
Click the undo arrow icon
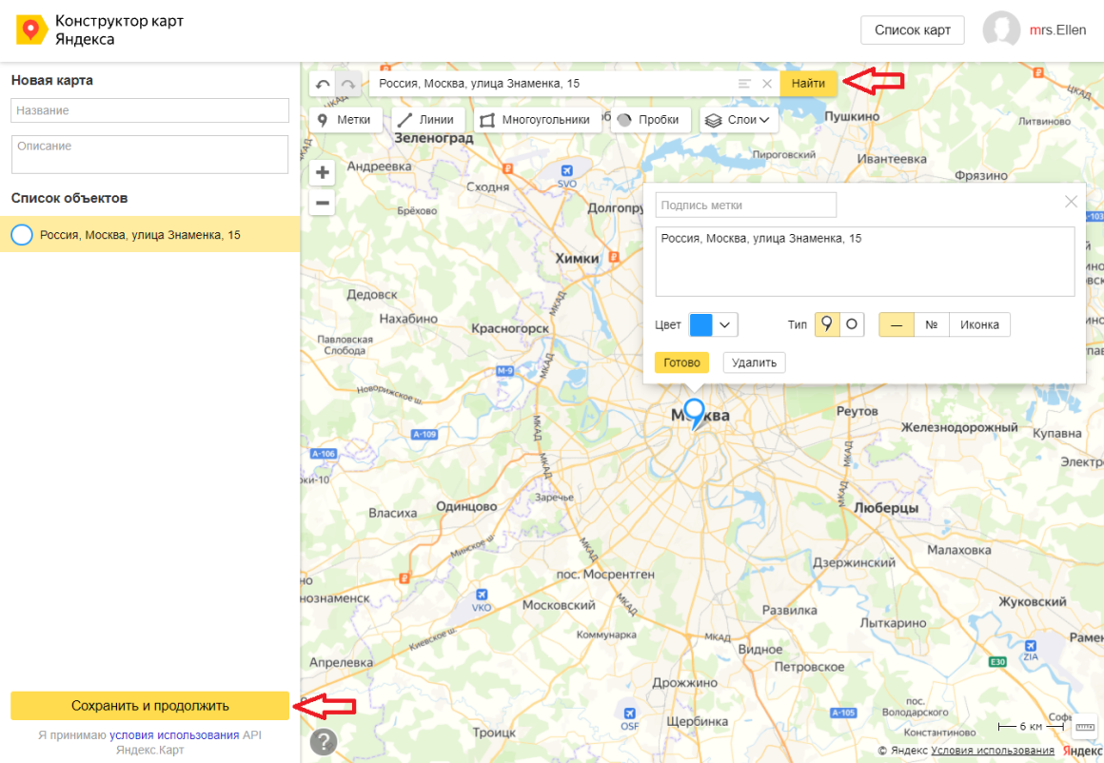(x=323, y=84)
